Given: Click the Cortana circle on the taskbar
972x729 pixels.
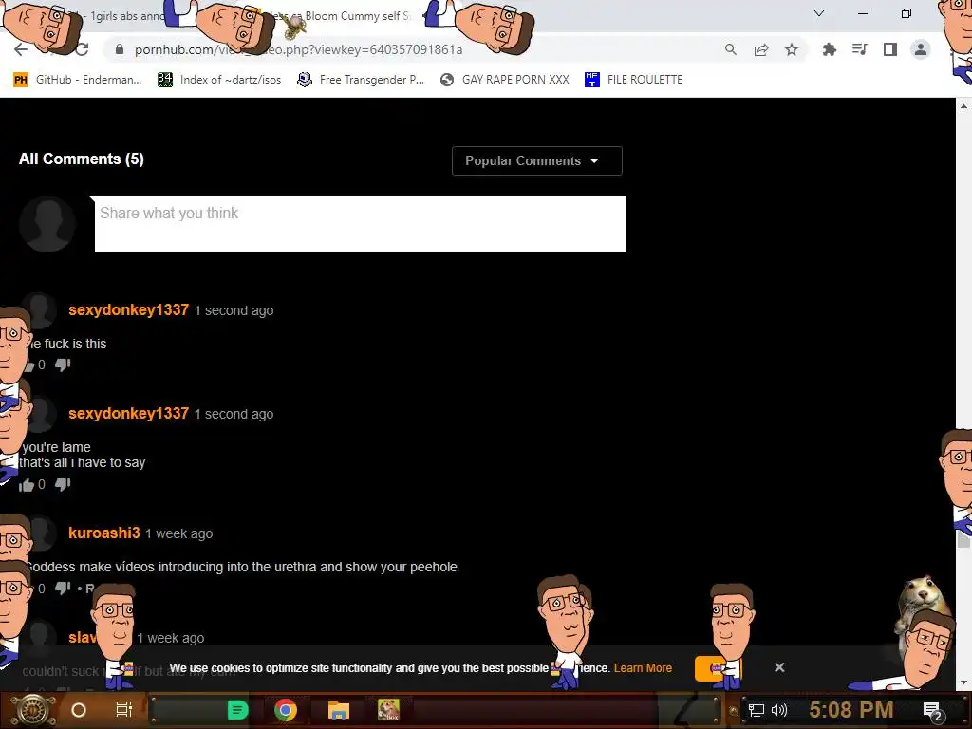Looking at the screenshot, I should pyautogui.click(x=79, y=710).
